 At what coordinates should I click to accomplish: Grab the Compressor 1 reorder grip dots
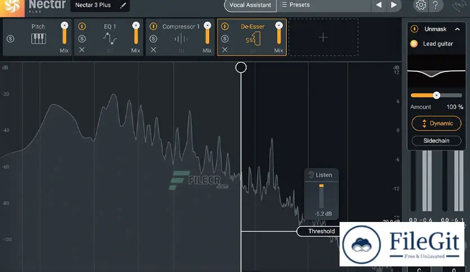(182, 51)
